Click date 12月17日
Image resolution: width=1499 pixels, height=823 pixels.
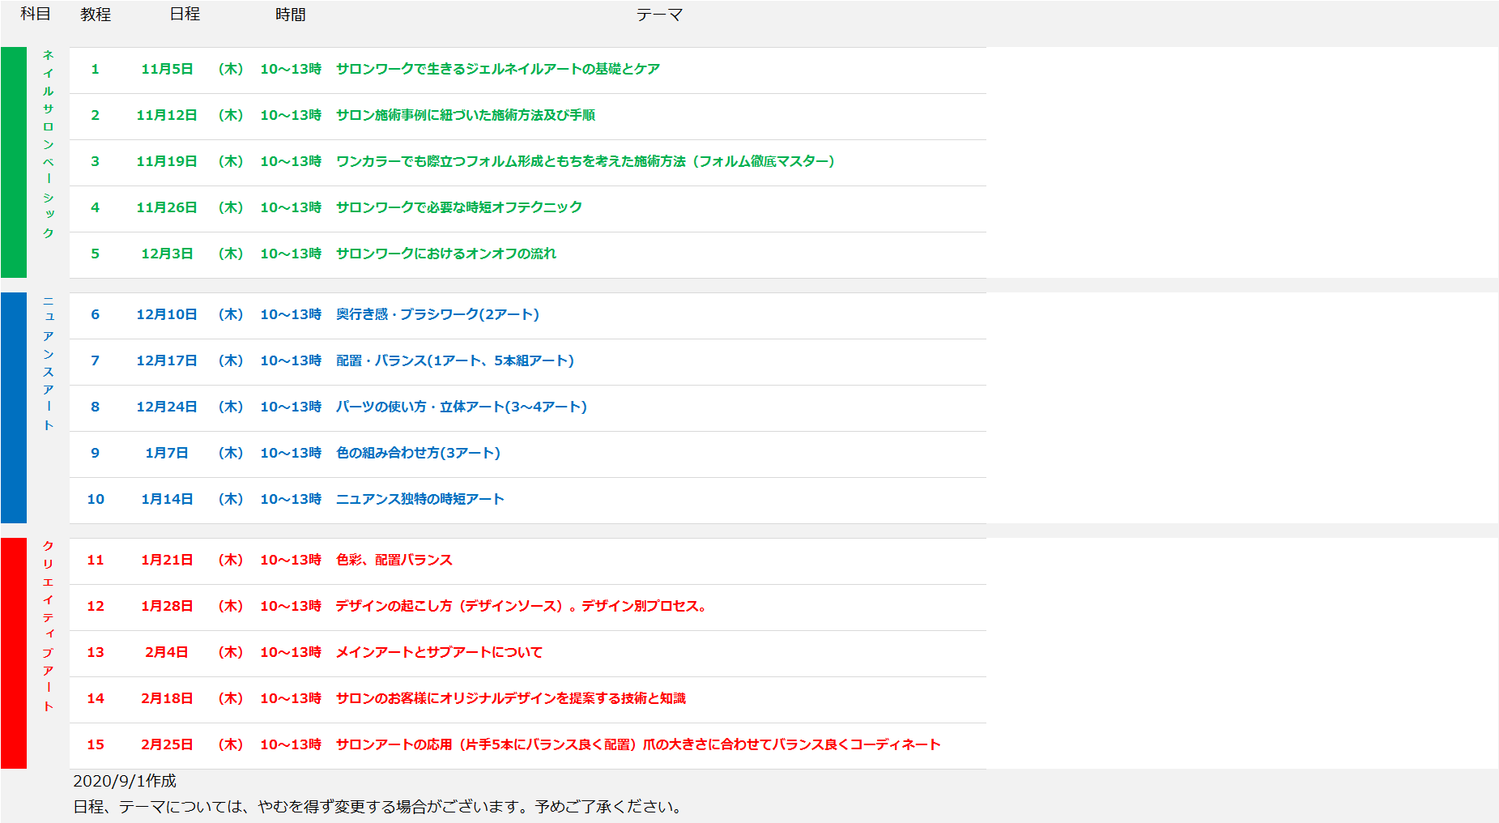[x=167, y=360]
